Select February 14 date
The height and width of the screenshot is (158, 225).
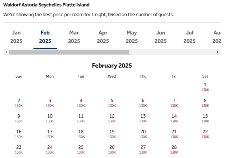(x=174, y=118)
